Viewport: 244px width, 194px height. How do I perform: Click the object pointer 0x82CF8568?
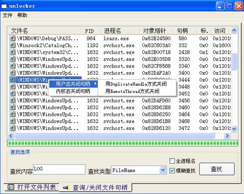(156, 66)
